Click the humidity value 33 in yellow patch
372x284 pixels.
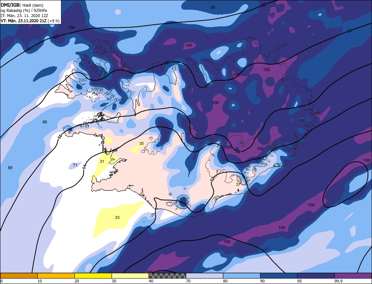click(x=117, y=217)
